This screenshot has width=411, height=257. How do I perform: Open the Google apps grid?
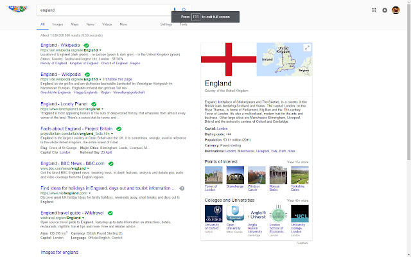[374, 10]
